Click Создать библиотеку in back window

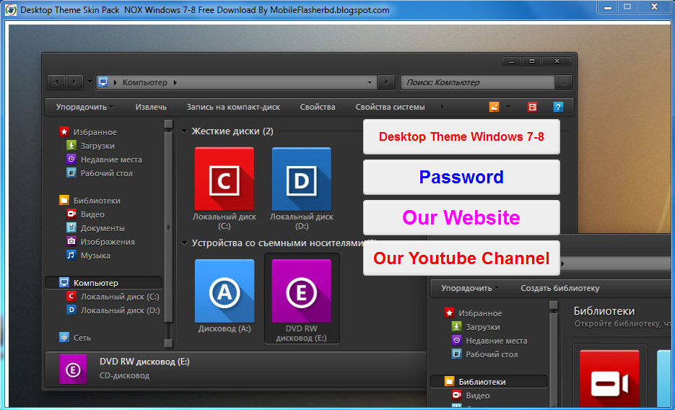559,288
